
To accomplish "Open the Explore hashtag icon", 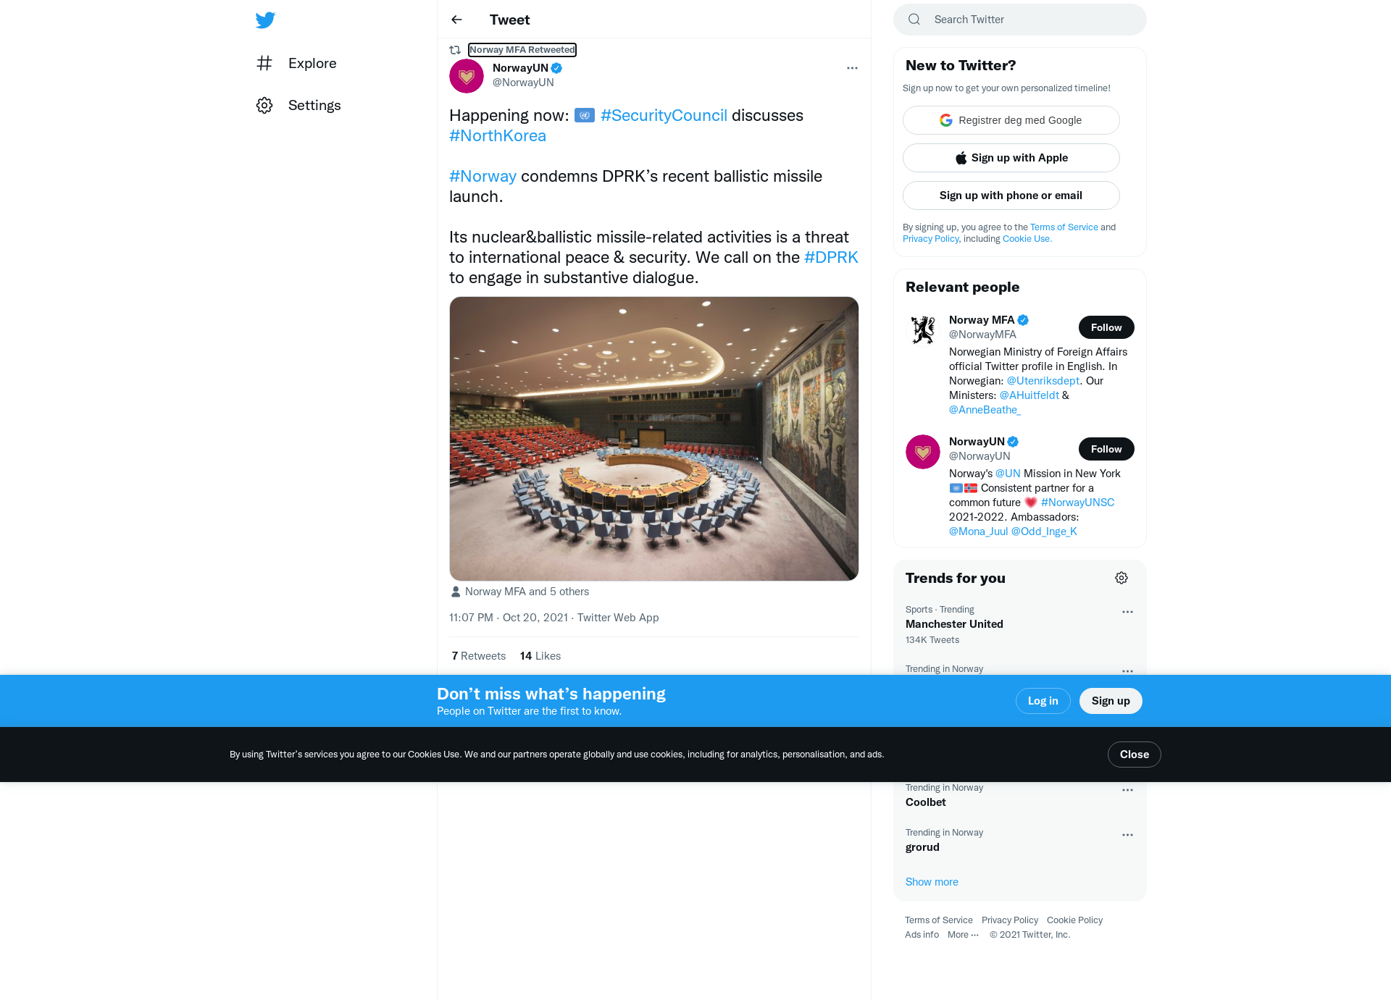I will point(264,63).
